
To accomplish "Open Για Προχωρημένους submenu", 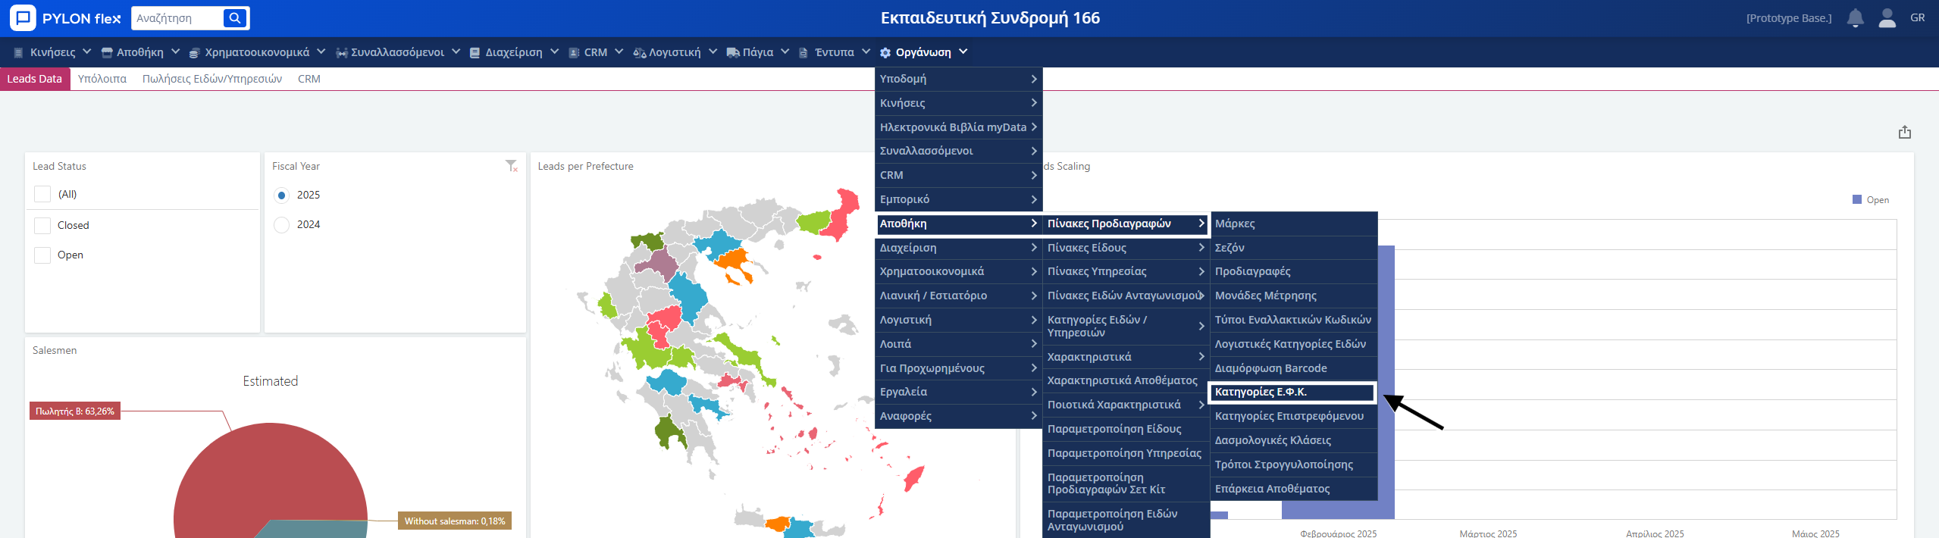I will point(959,368).
